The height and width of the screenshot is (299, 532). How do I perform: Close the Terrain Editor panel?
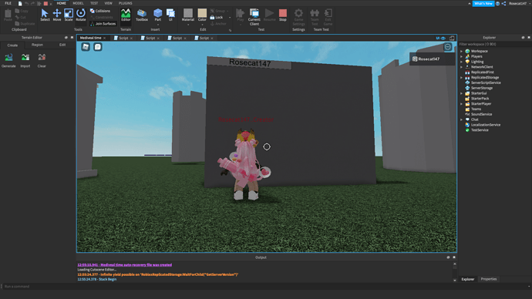tap(72, 38)
